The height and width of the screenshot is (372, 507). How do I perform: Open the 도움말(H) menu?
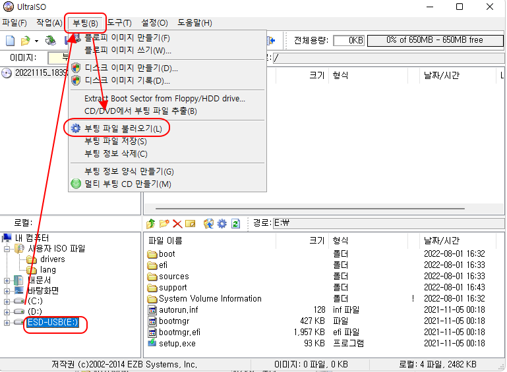(194, 23)
